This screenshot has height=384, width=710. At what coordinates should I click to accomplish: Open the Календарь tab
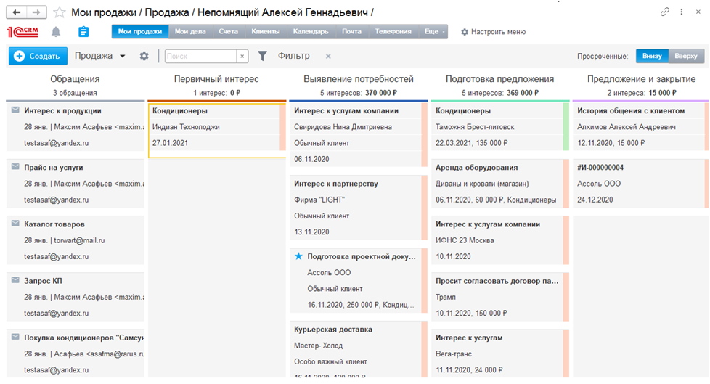click(311, 32)
